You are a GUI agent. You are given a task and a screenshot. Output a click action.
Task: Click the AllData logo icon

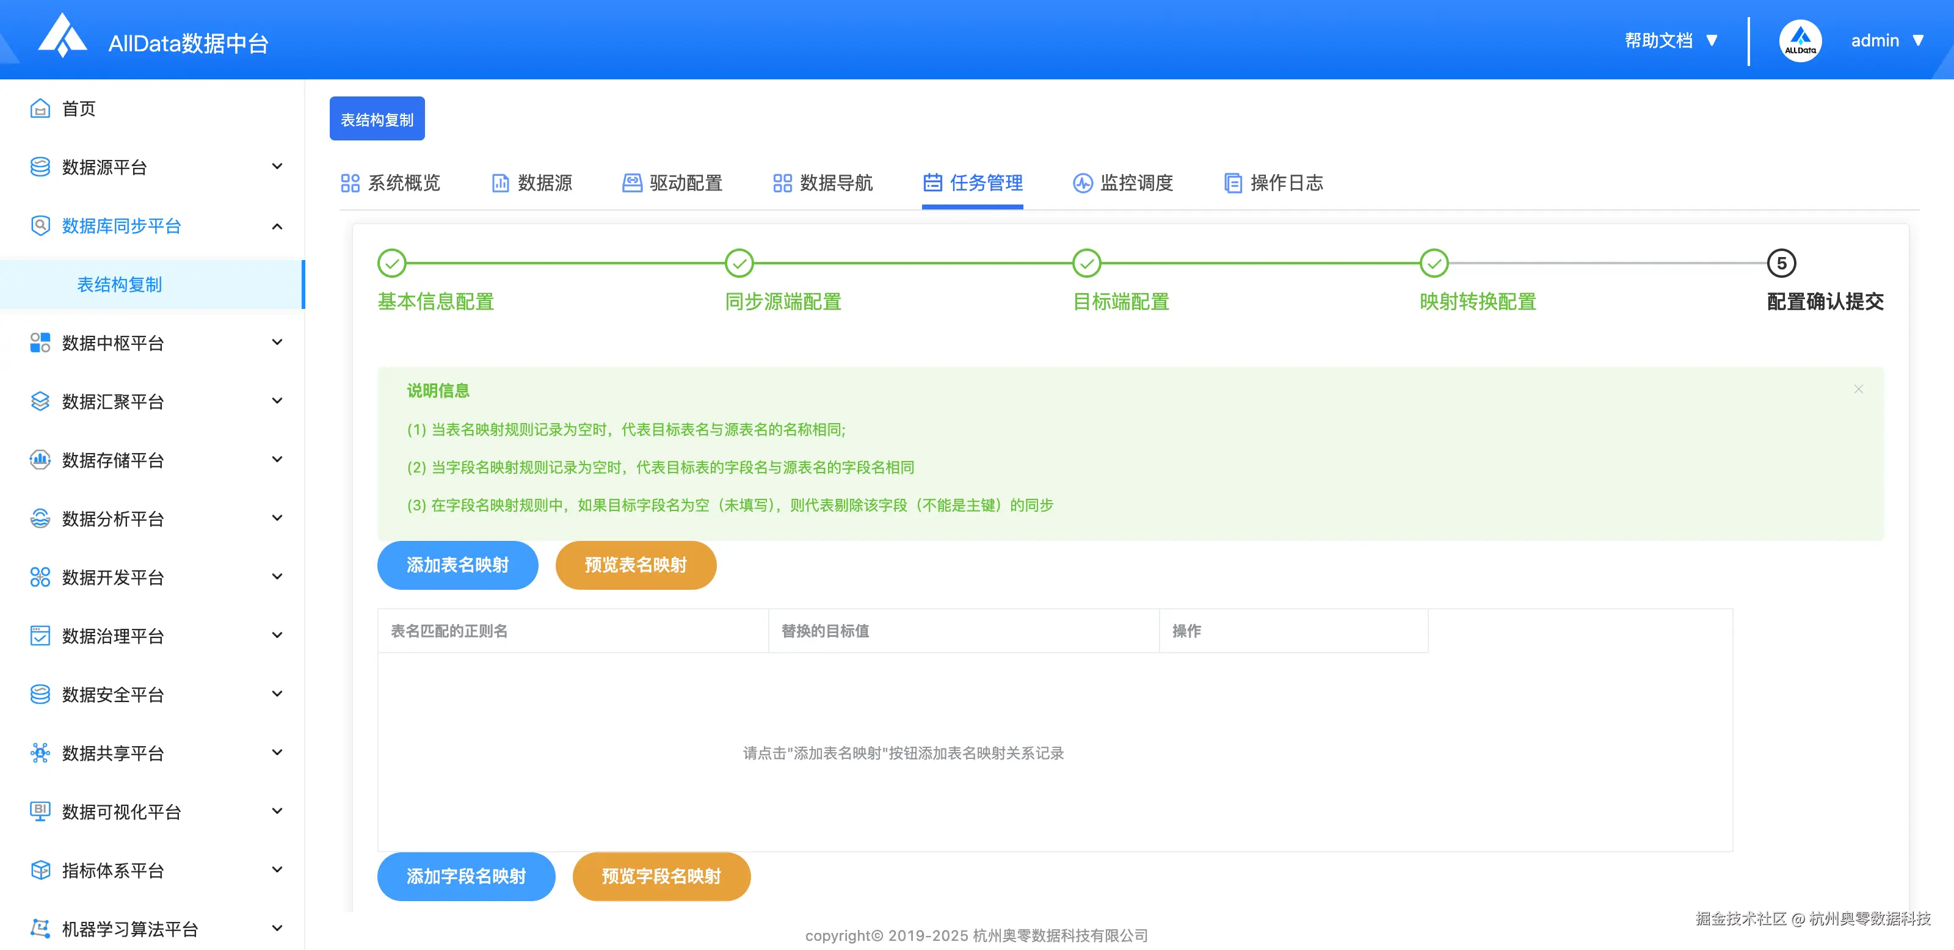pos(62,35)
